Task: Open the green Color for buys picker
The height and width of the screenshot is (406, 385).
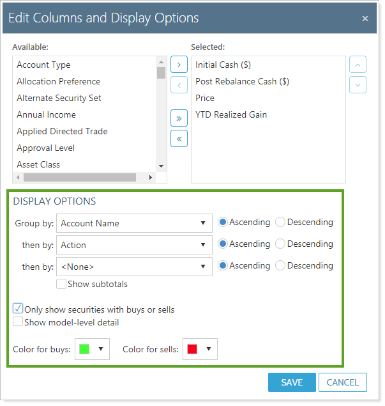Action: 92,349
